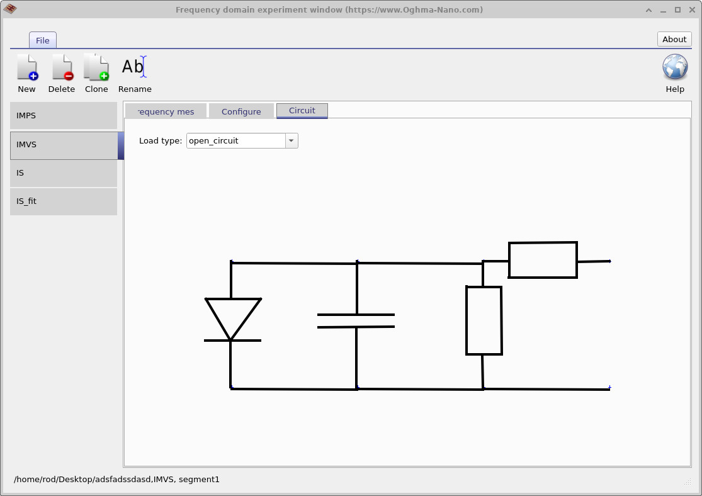
Task: Clone the current experiment via the Clone icon
Action: coord(96,72)
